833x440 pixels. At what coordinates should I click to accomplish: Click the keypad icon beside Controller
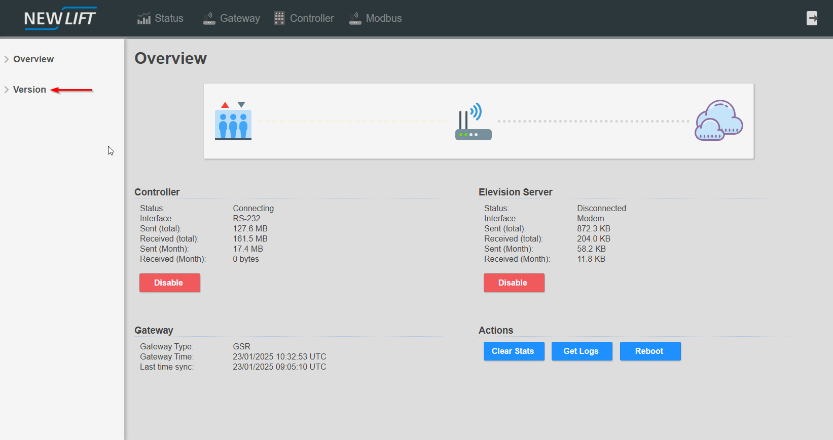tap(279, 18)
